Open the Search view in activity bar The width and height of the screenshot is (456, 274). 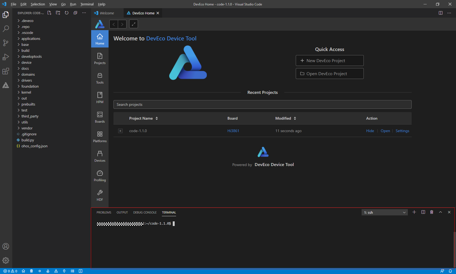[x=6, y=29]
